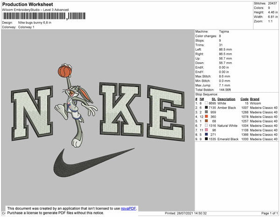Click code 1007 in Amber Black row
Screen dimensions: 280x217
coord(245,108)
